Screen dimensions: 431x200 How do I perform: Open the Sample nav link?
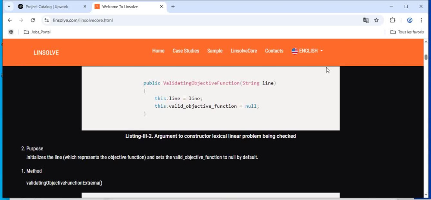(215, 51)
